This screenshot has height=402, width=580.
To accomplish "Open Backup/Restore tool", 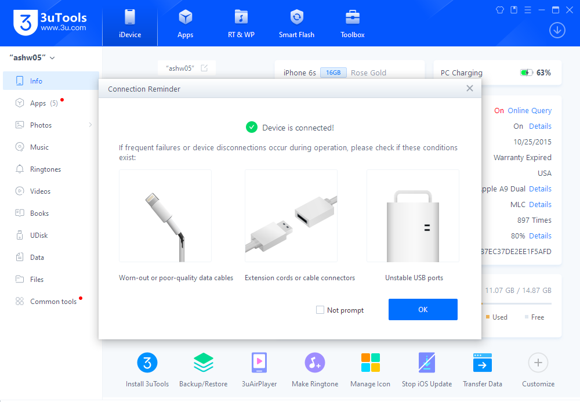I will pos(204,369).
